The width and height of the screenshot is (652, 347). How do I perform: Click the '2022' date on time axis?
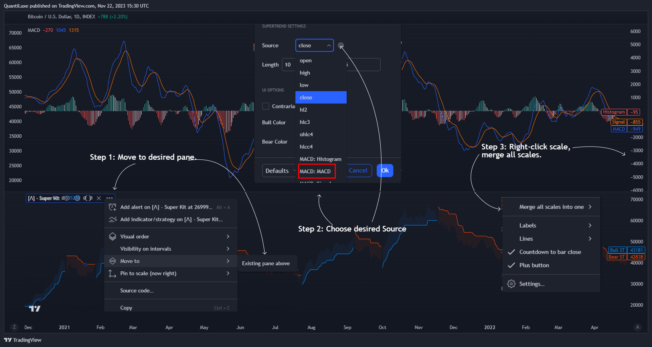[490, 327]
